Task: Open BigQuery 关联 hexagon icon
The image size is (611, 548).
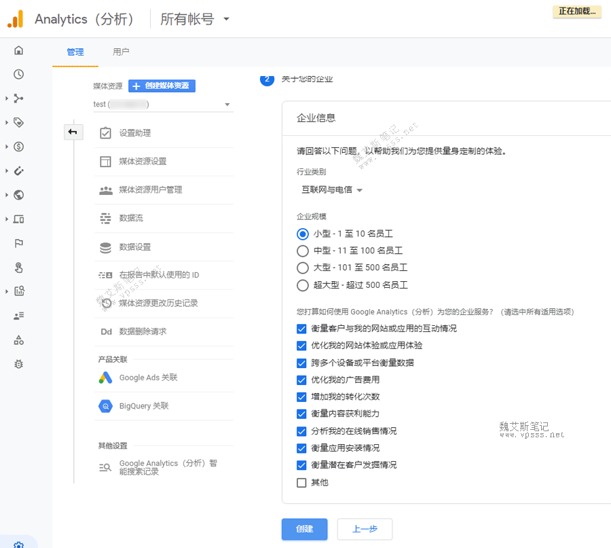Action: [x=105, y=406]
